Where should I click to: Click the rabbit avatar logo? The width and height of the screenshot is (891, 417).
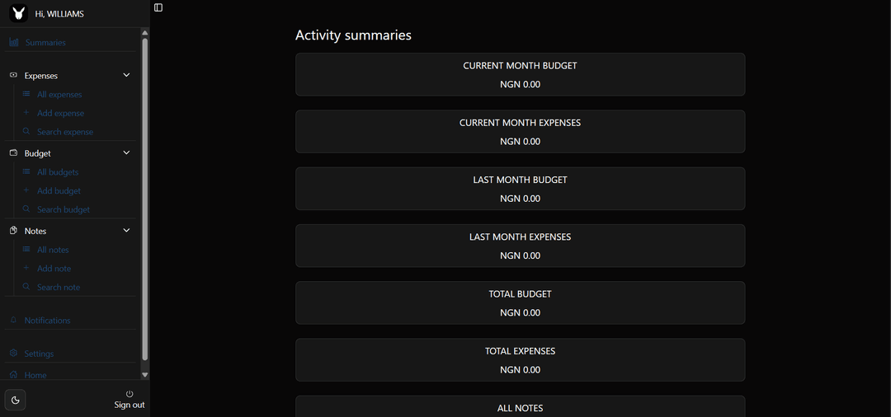point(18,13)
